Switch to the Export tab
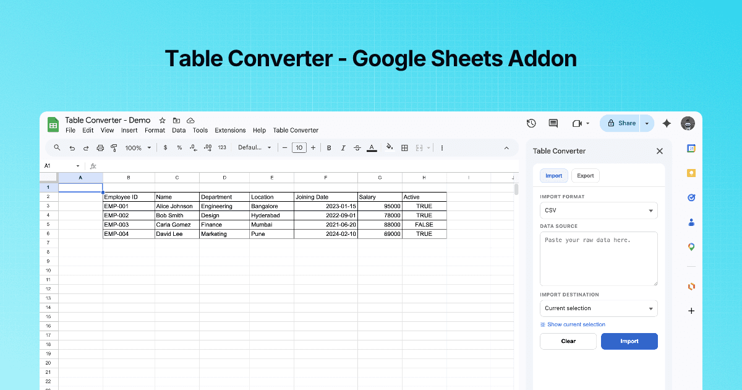The image size is (742, 390). (x=586, y=175)
